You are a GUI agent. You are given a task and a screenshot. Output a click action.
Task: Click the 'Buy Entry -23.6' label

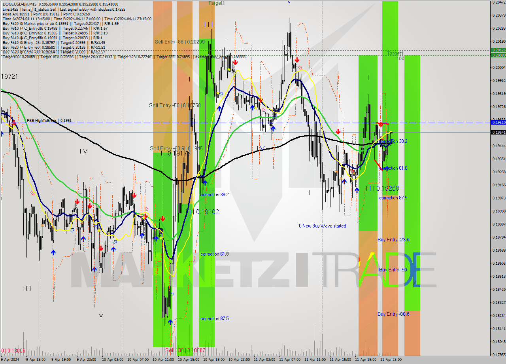[393, 240]
